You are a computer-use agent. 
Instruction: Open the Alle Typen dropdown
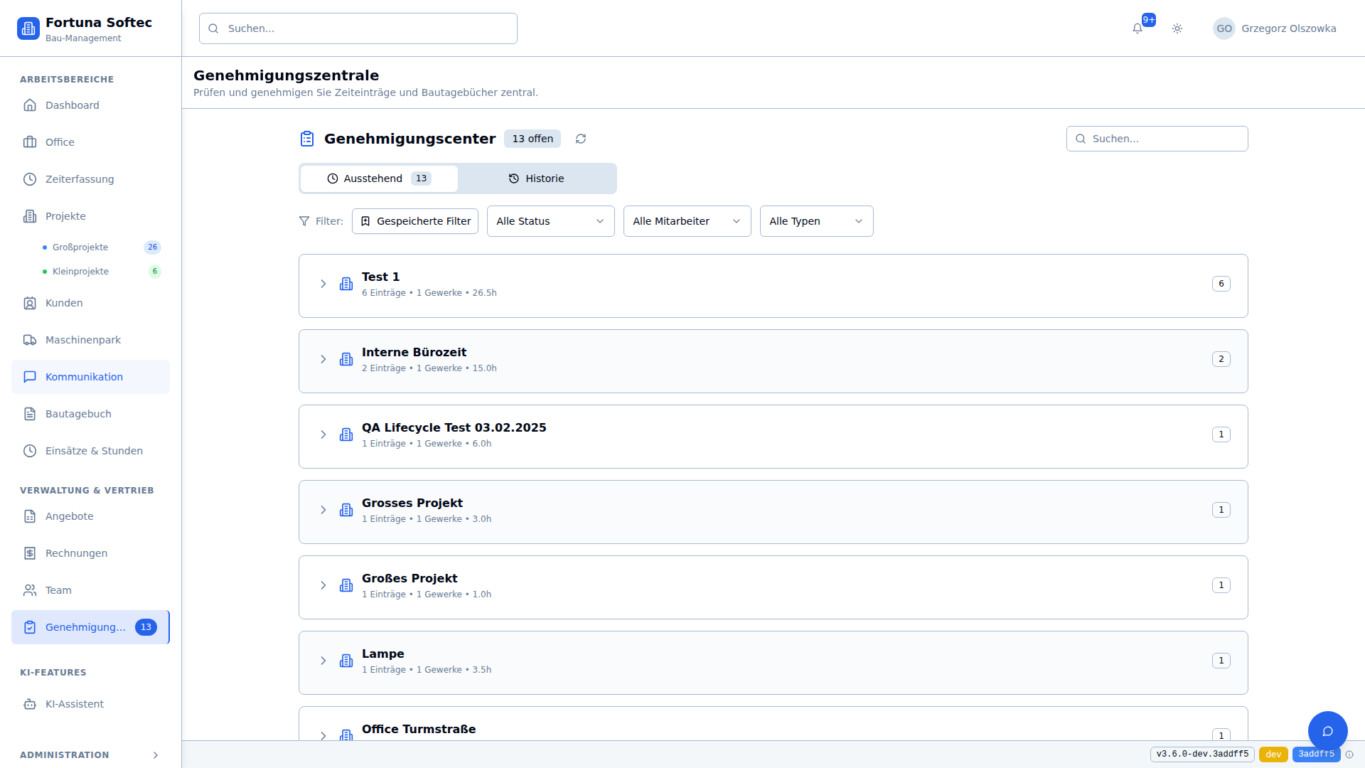point(816,221)
